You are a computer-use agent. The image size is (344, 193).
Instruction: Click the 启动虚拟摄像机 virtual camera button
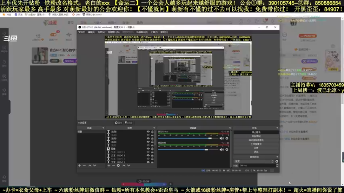256,140
